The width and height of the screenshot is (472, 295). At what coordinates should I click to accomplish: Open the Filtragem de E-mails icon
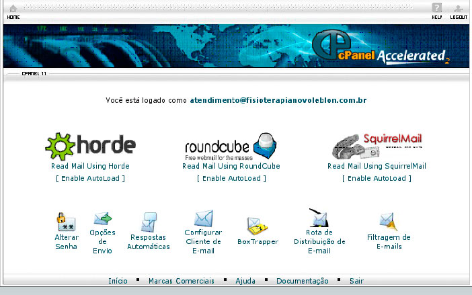[388, 221]
